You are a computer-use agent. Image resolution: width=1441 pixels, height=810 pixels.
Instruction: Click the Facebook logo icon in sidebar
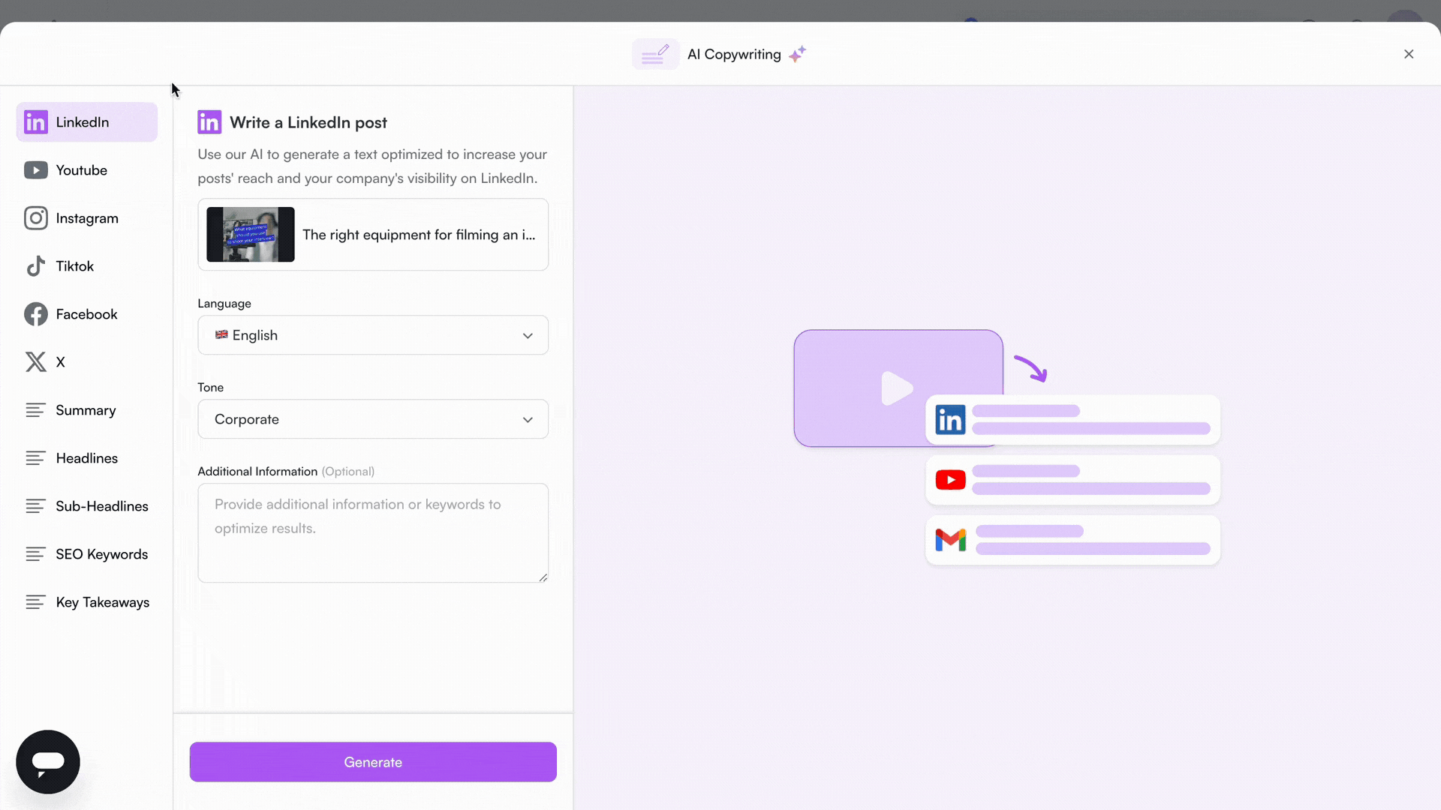pos(36,314)
